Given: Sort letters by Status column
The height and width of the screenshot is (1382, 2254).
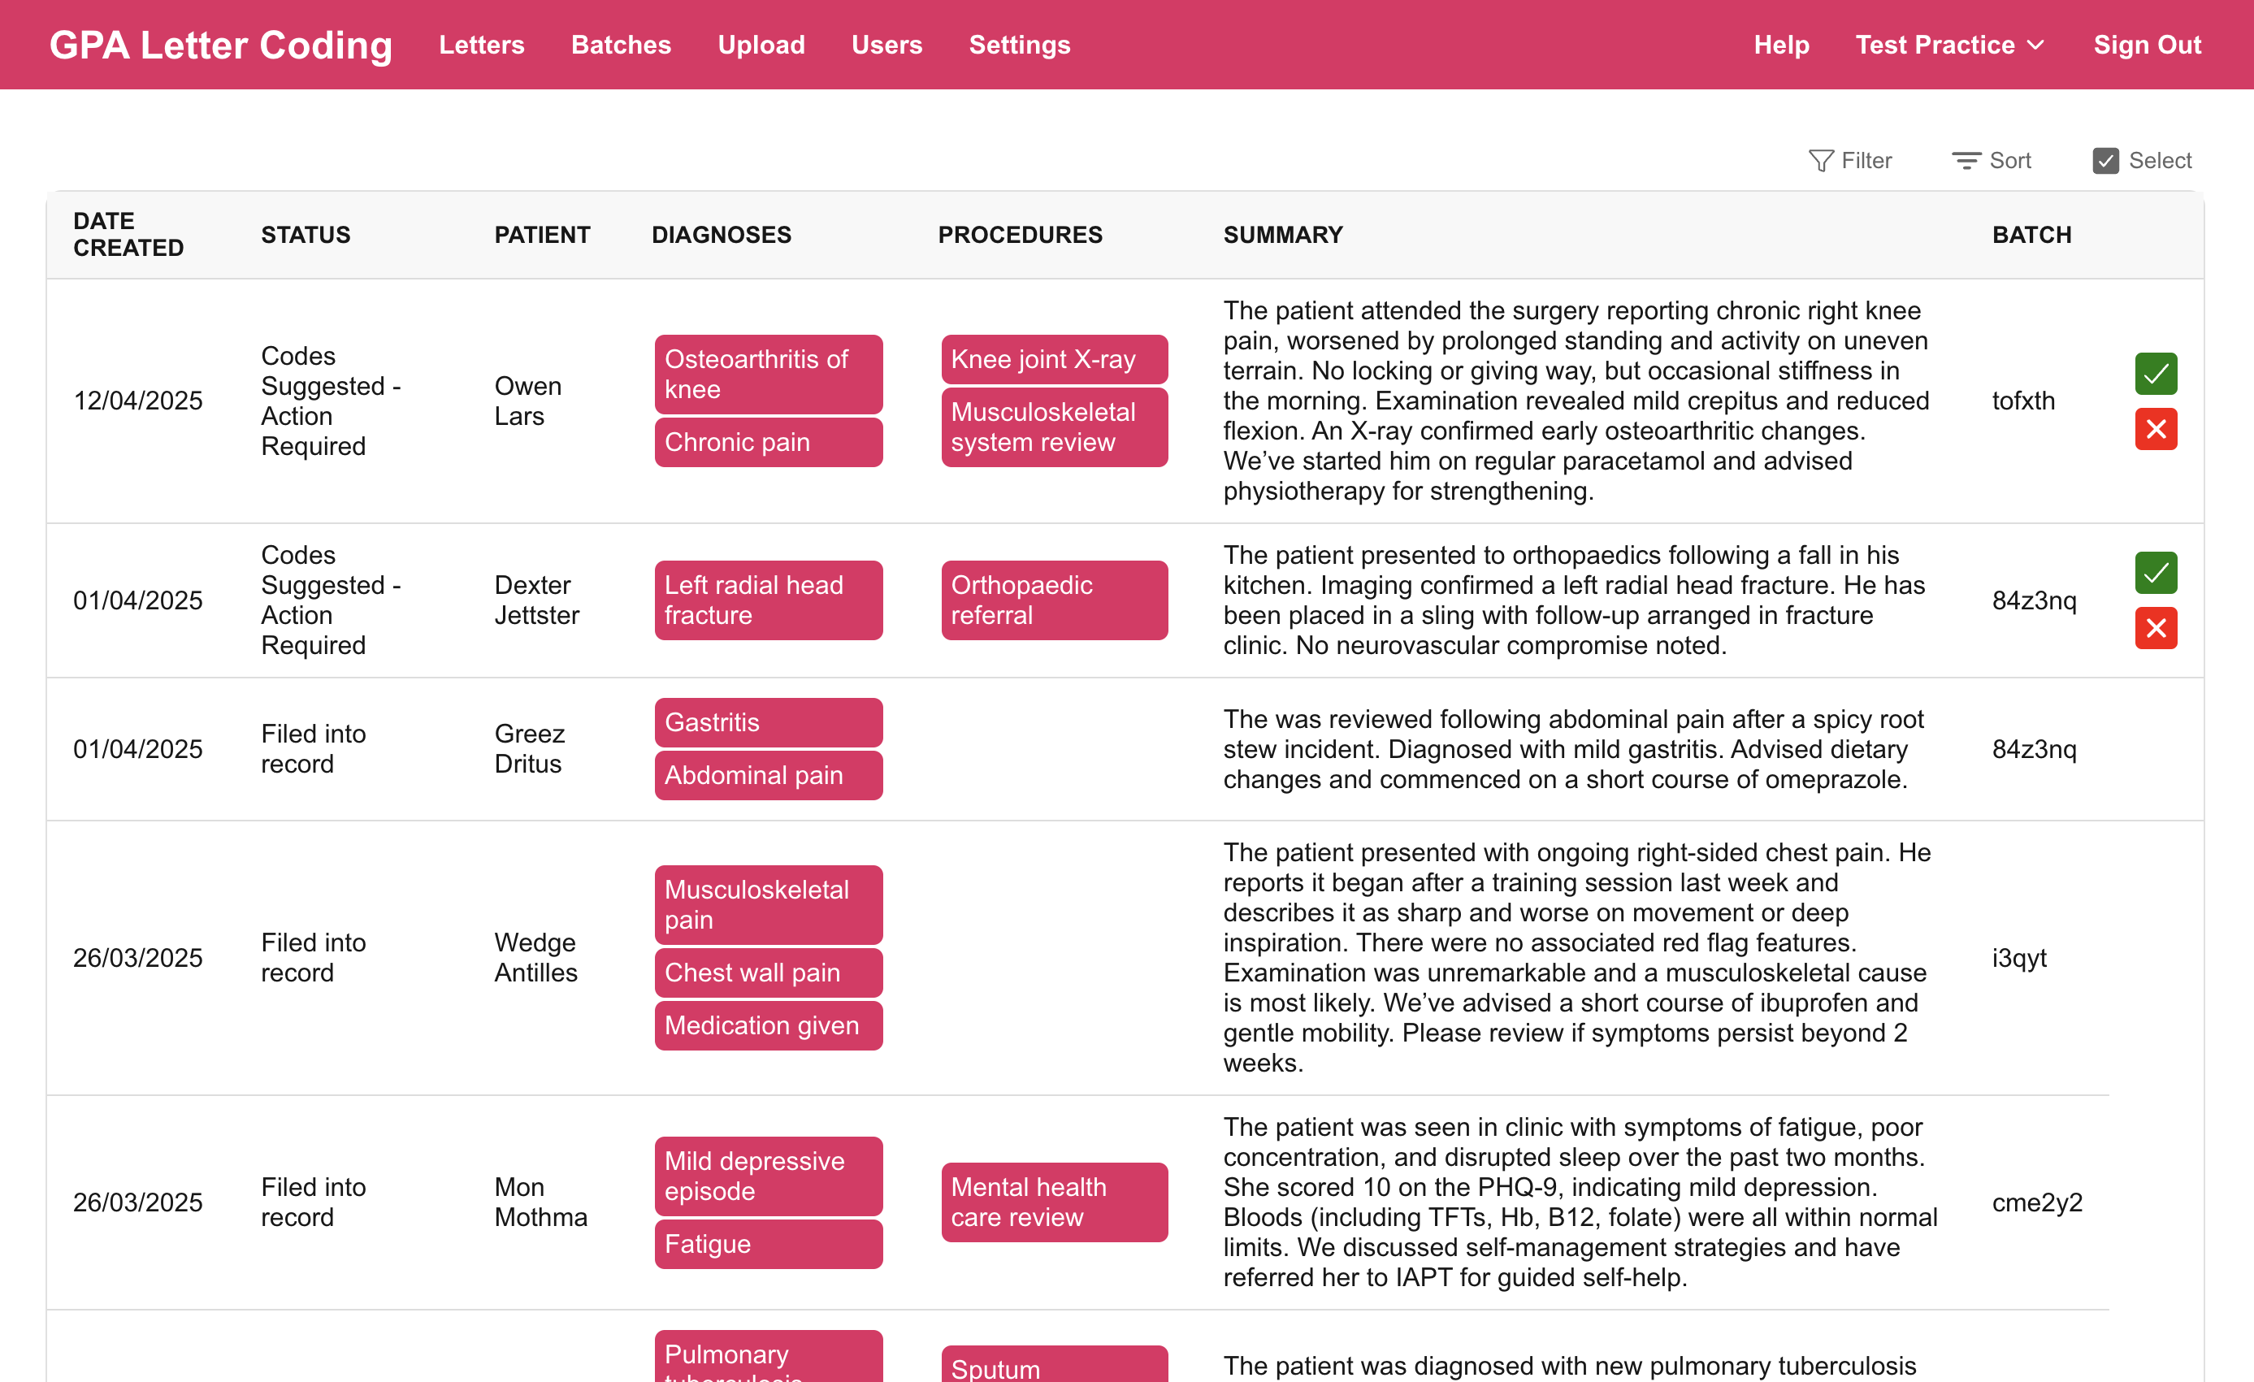Looking at the screenshot, I should click(306, 234).
